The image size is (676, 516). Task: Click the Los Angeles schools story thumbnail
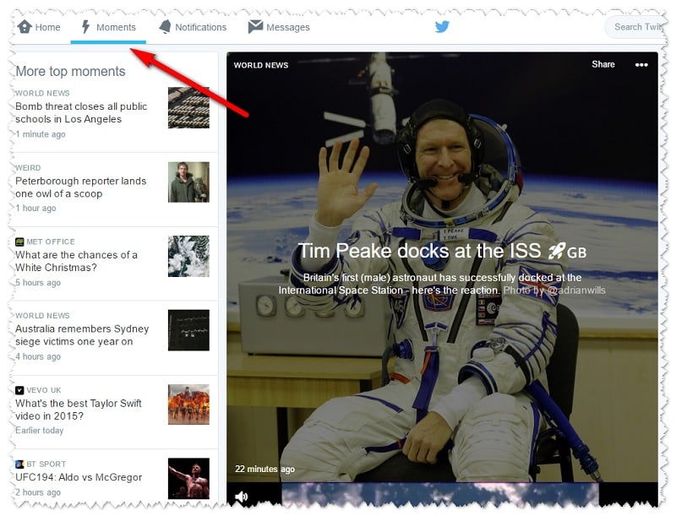(188, 108)
